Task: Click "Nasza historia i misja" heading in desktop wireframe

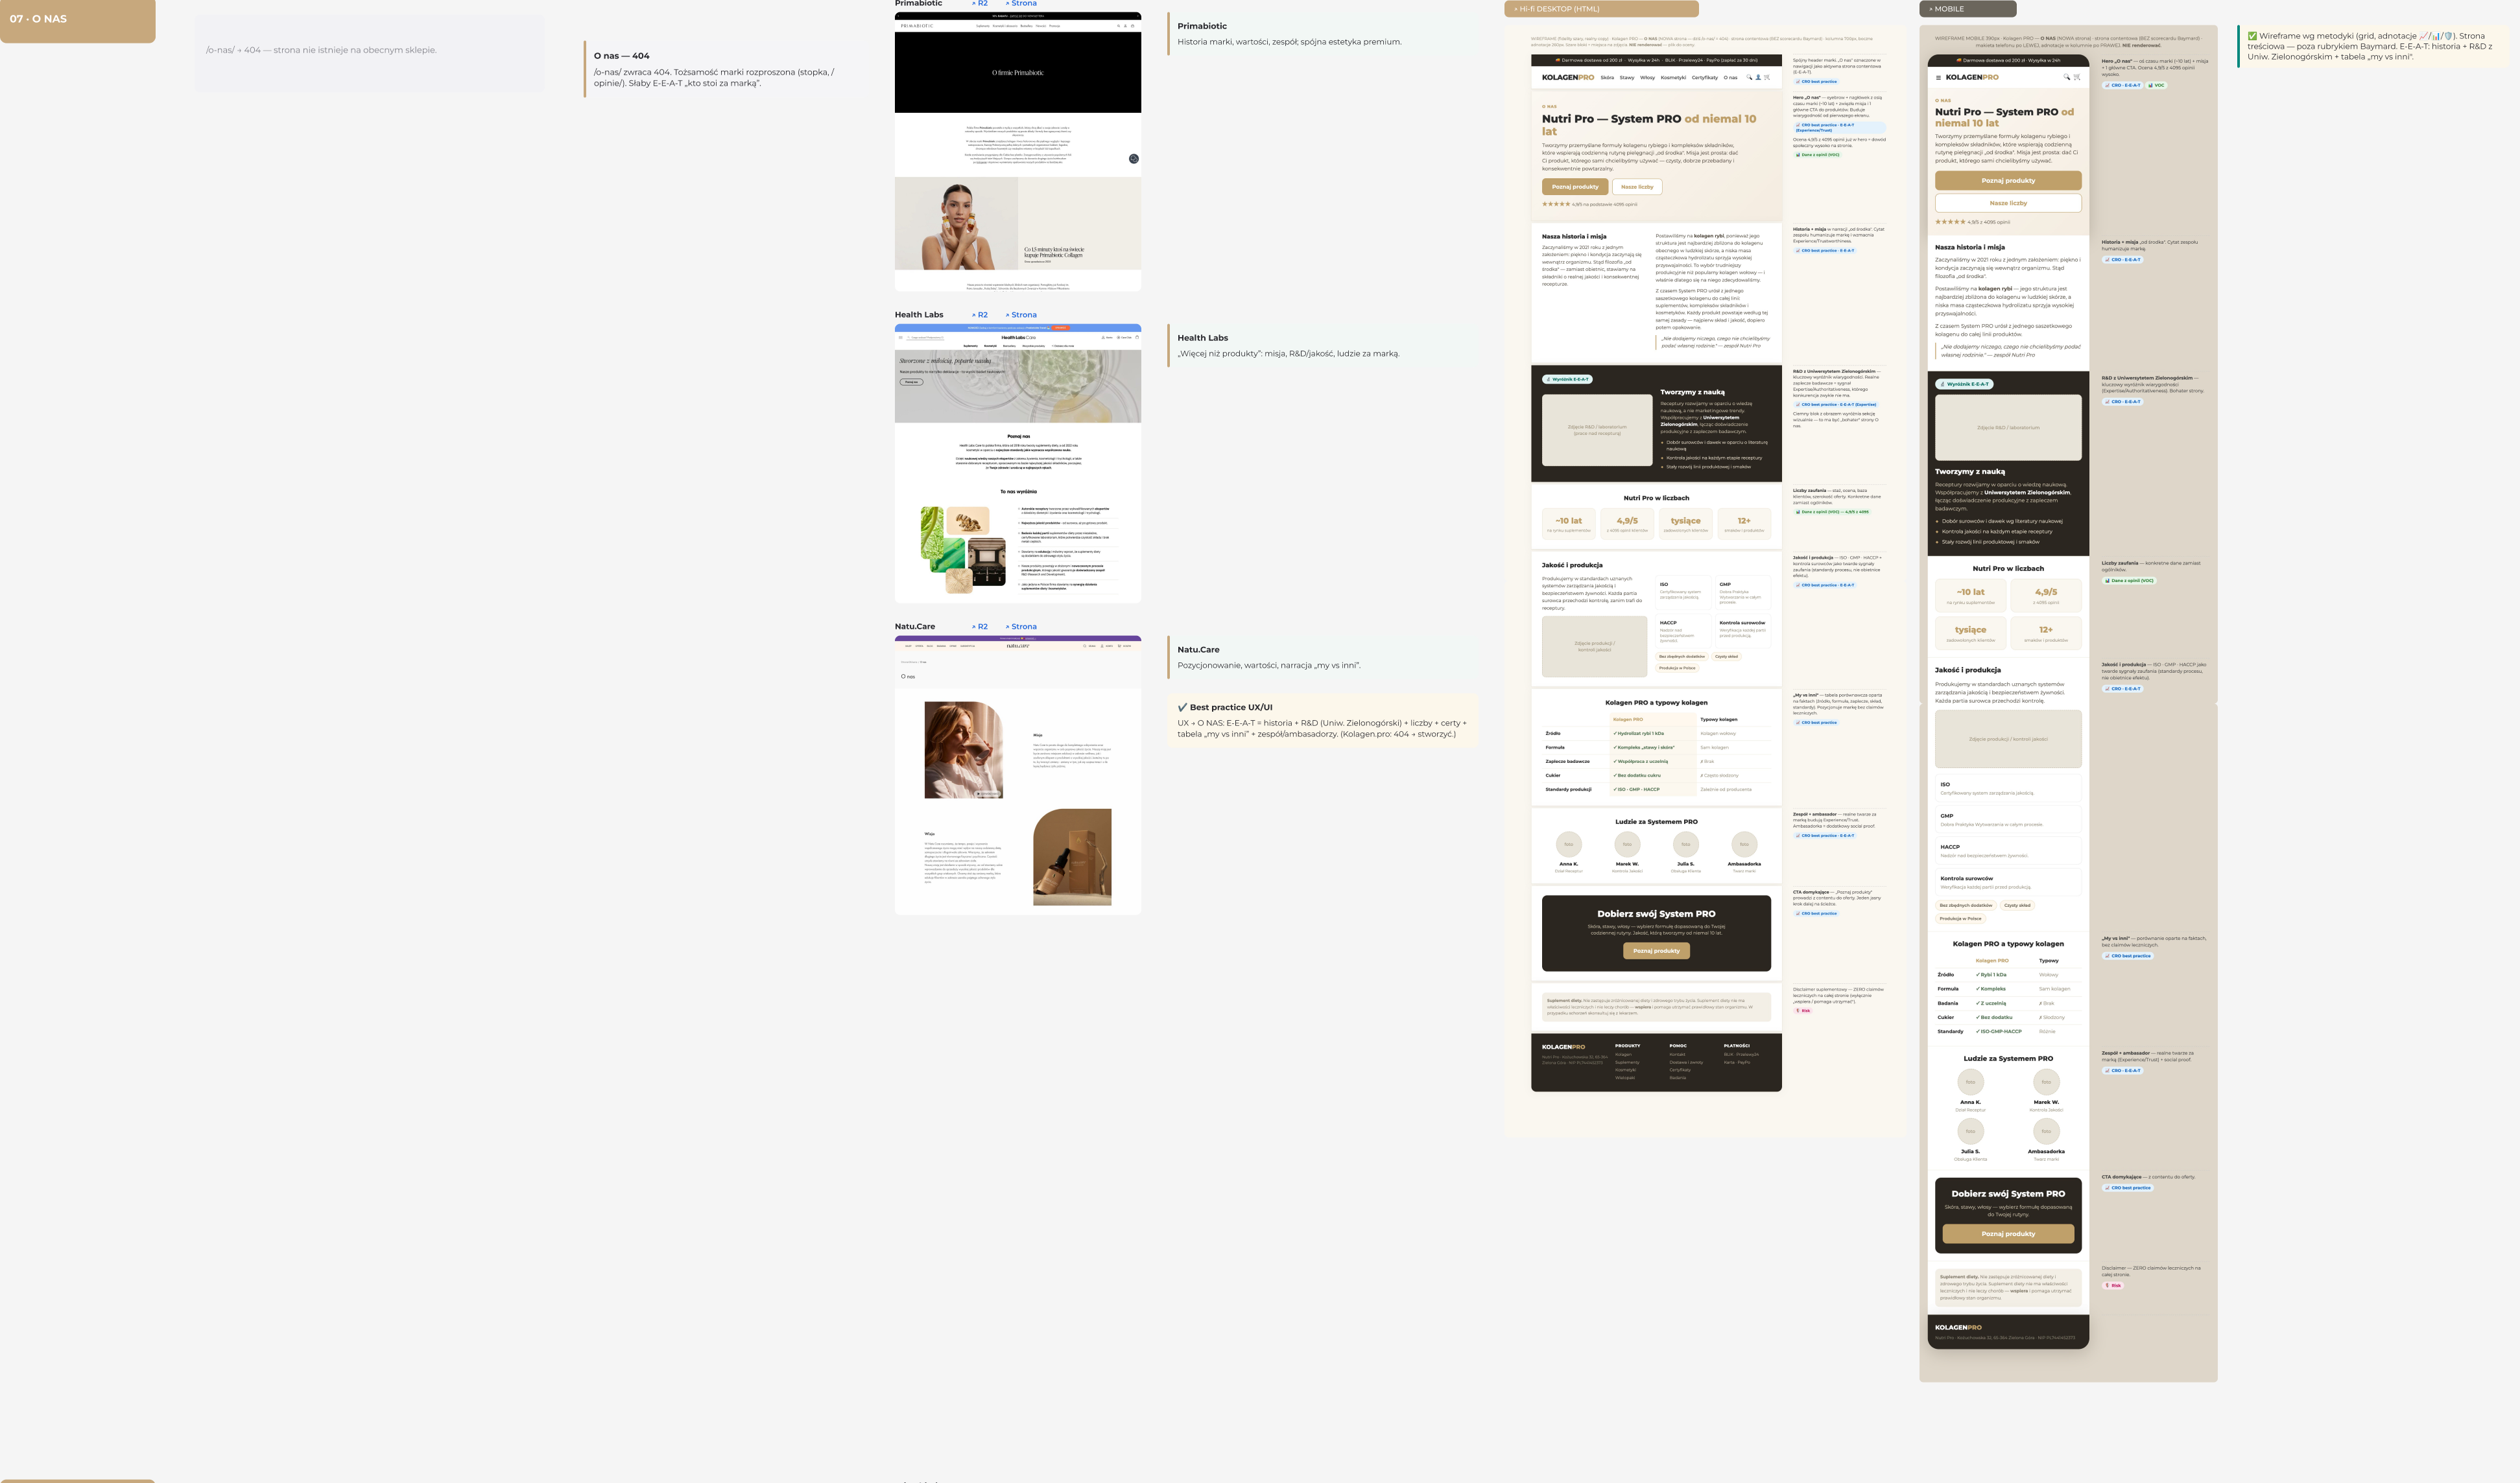Action: [x=1574, y=237]
